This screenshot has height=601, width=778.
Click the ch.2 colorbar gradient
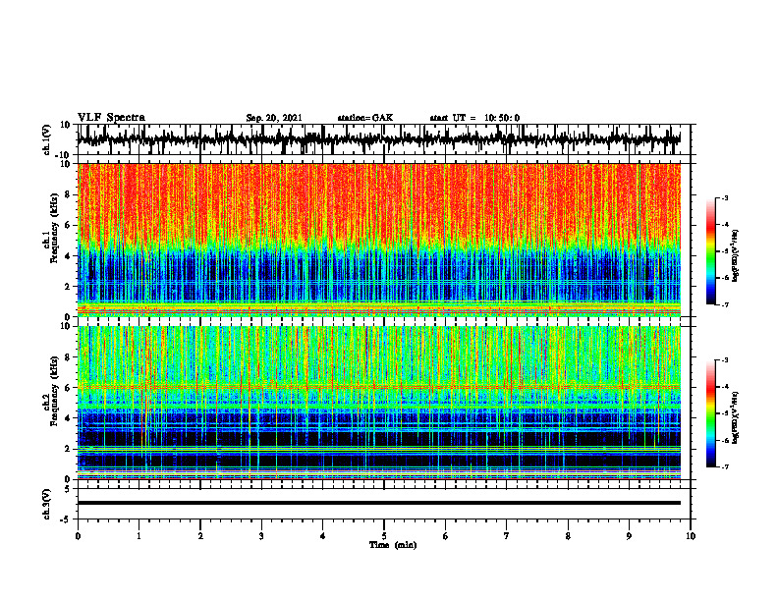coord(711,413)
